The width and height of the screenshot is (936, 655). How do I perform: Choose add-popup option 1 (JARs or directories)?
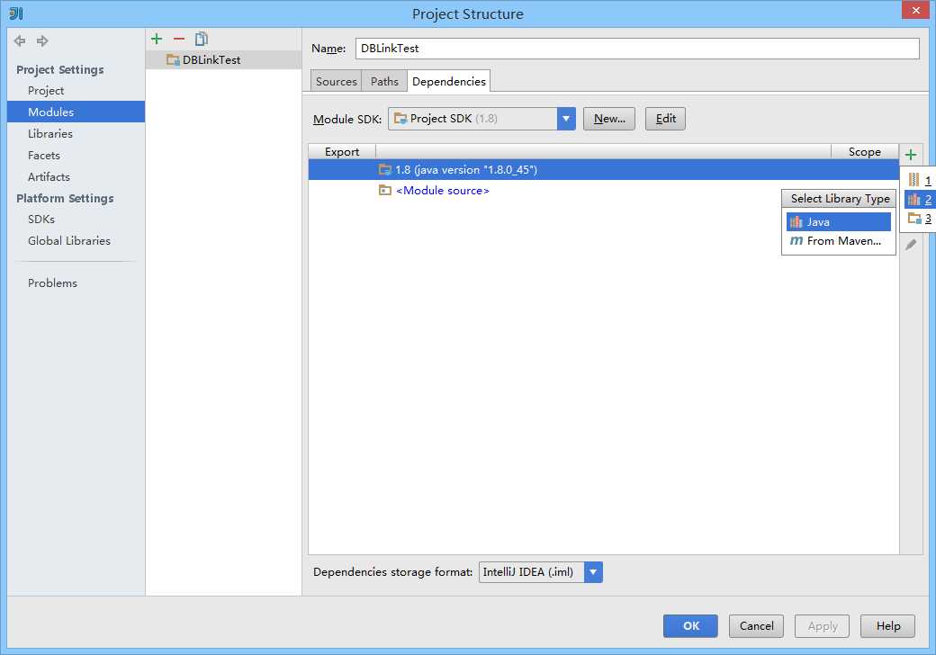pos(919,180)
